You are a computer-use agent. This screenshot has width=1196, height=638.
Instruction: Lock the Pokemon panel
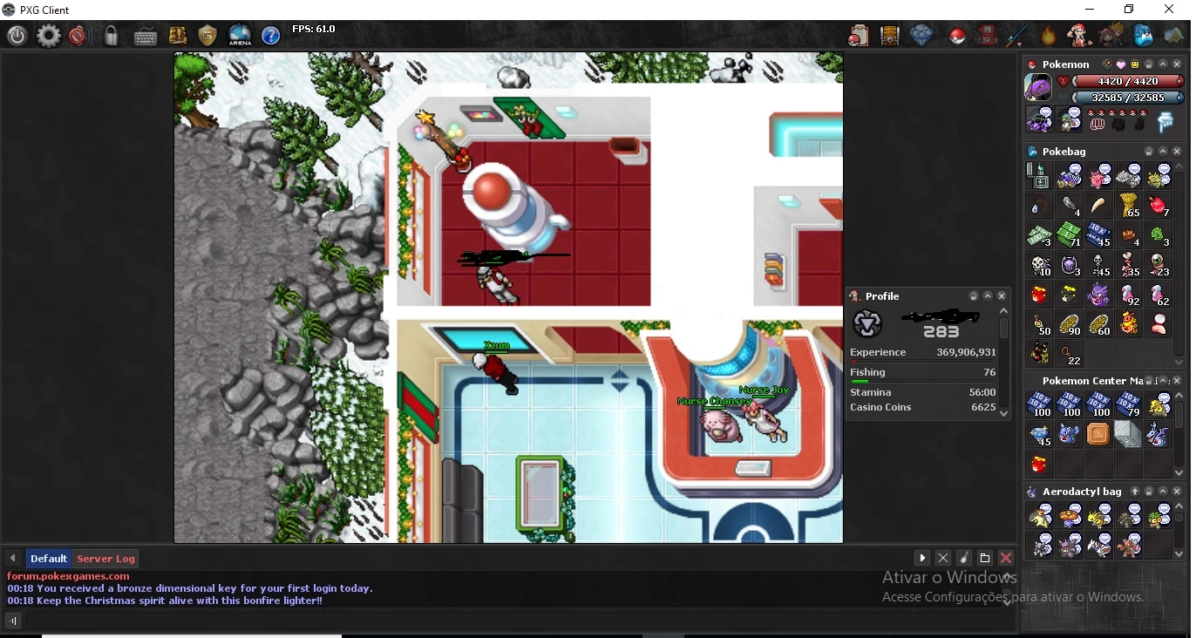[1149, 64]
